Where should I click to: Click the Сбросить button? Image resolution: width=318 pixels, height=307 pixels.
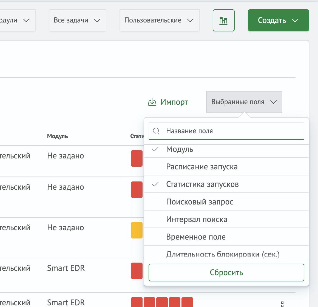(226, 272)
